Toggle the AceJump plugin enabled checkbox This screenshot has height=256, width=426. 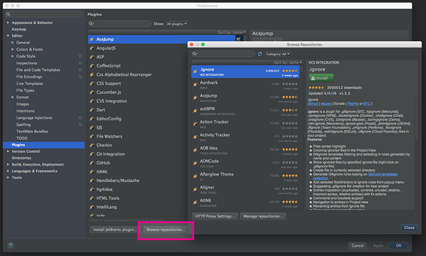pyautogui.click(x=239, y=39)
